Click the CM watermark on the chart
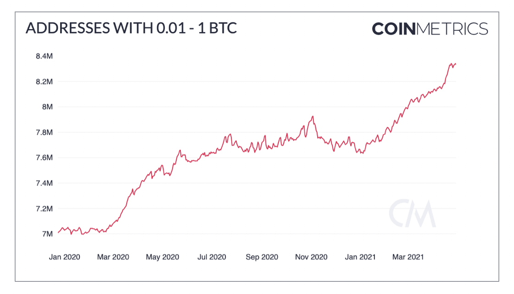Image resolution: width=514 pixels, height=294 pixels. (412, 213)
